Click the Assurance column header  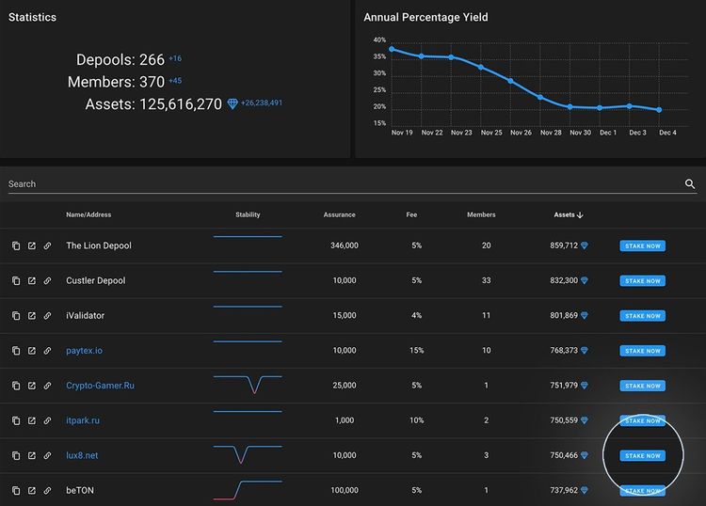(x=339, y=214)
